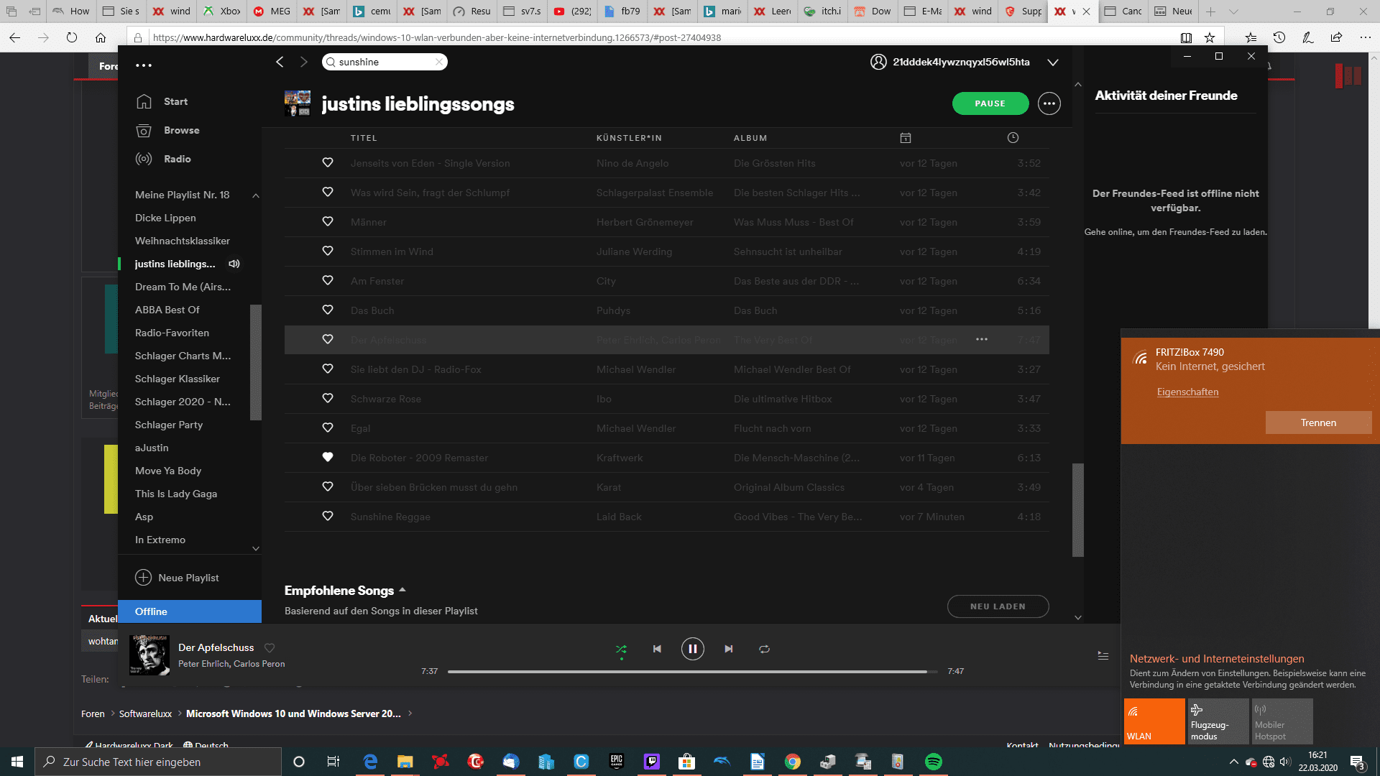This screenshot has height=776, width=1380.
Task: Clear the sunshine search text
Action: click(439, 62)
